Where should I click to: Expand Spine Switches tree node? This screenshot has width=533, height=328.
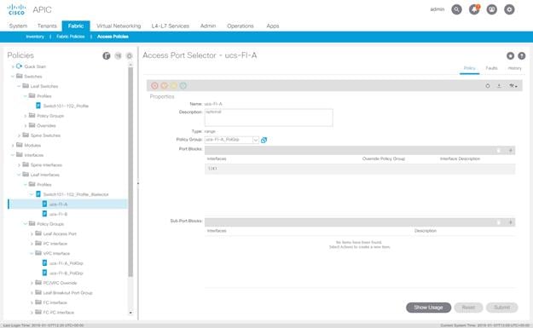tap(19, 135)
